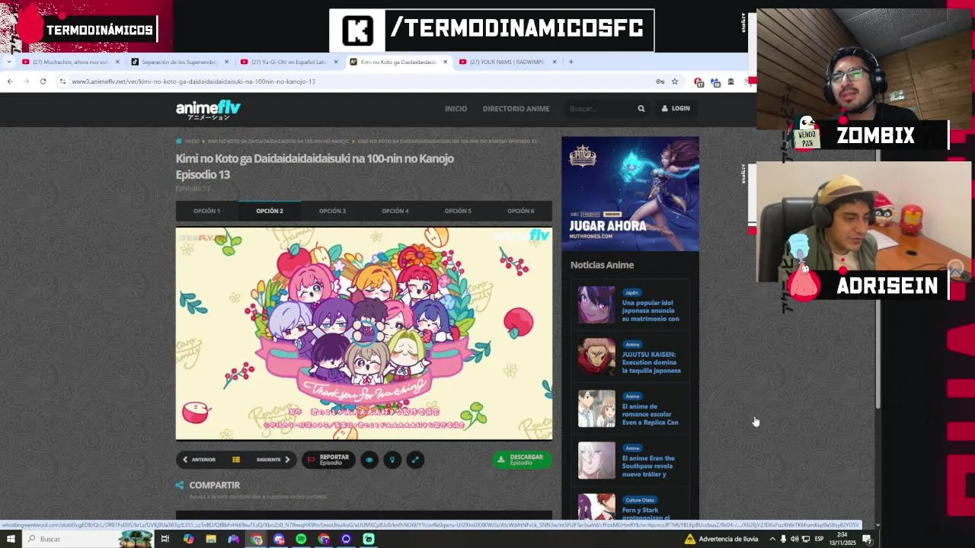
Task: Toggle the eye seen-episode icon
Action: click(x=369, y=460)
